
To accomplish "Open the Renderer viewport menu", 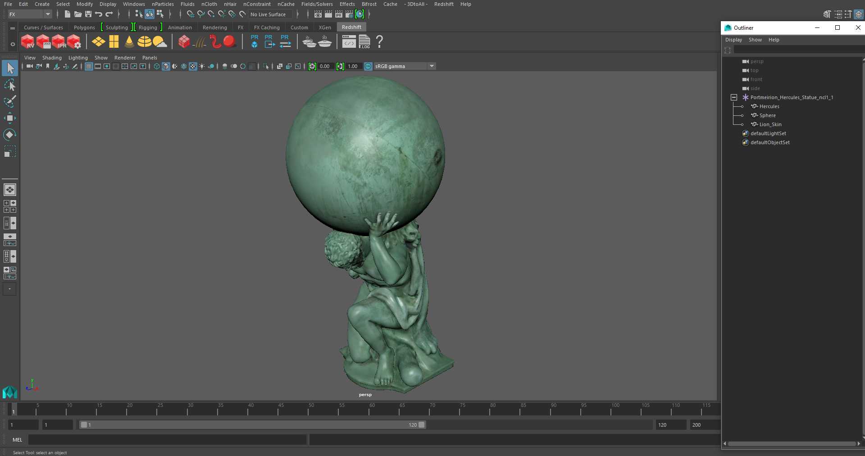I will pos(125,58).
